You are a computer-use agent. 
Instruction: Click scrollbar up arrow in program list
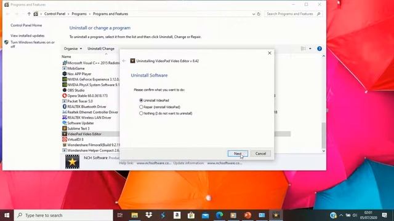(324, 56)
